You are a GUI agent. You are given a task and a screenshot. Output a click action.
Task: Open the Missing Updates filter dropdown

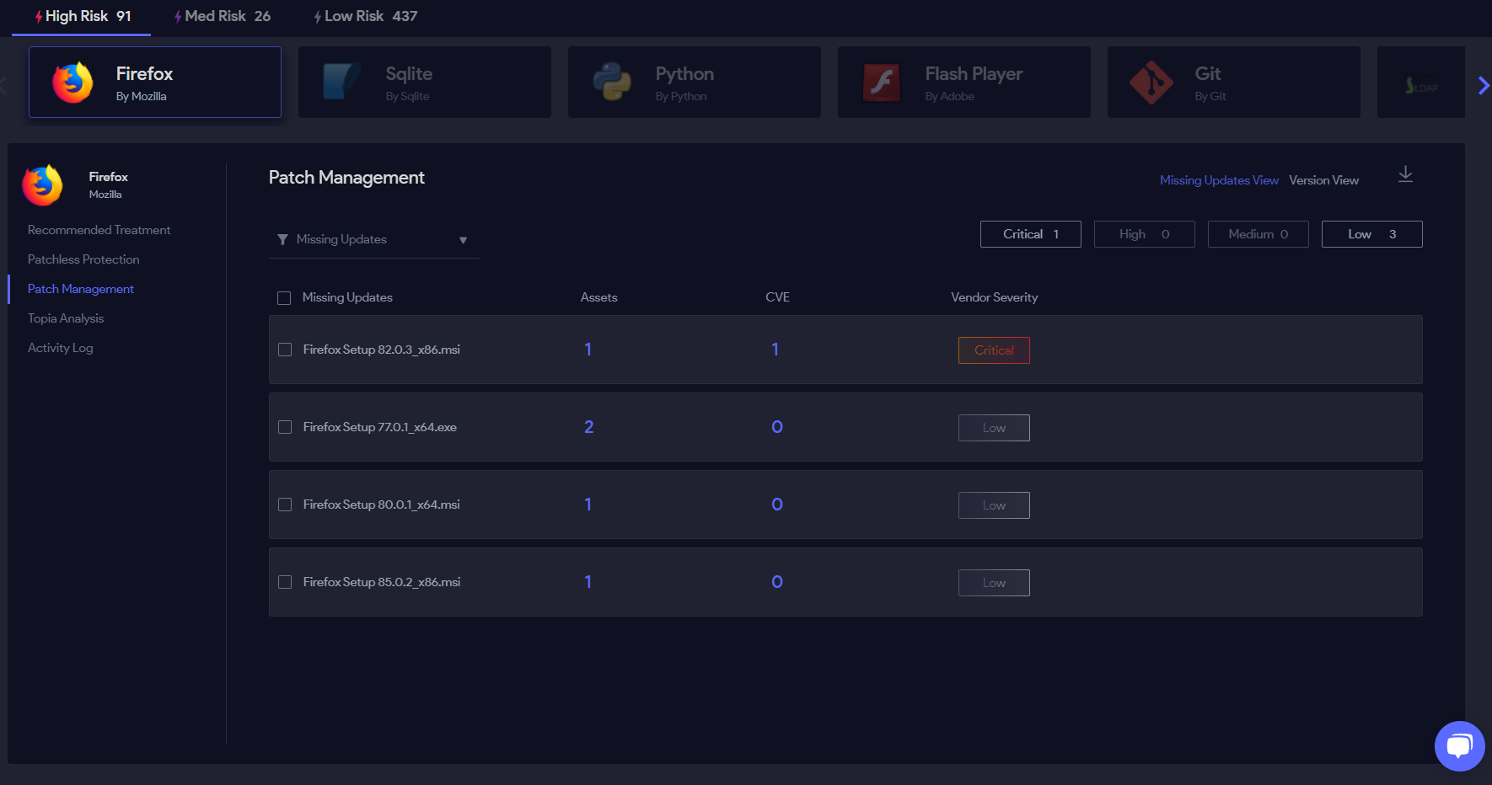click(373, 240)
